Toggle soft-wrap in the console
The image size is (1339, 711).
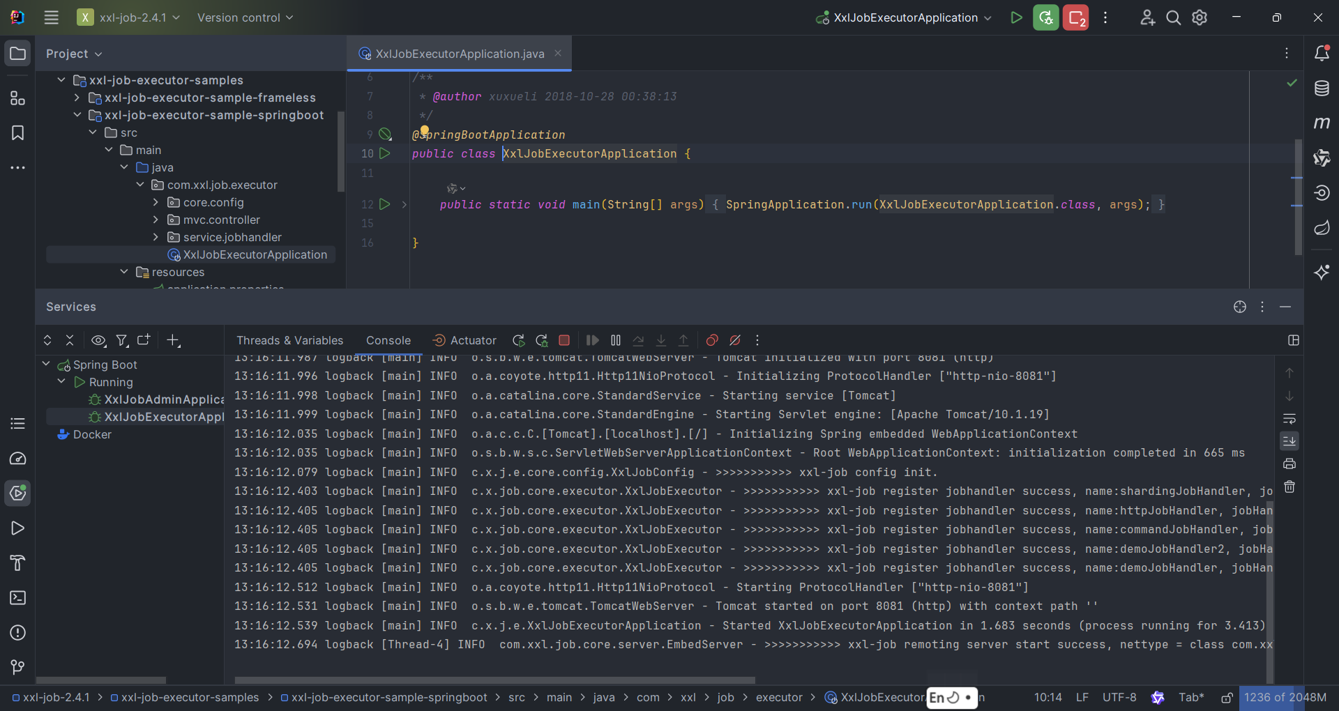coord(1289,419)
